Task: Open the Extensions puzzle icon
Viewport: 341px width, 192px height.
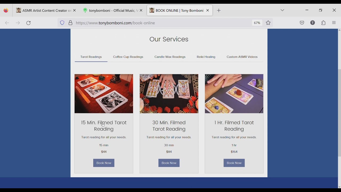Action: (x=323, y=23)
